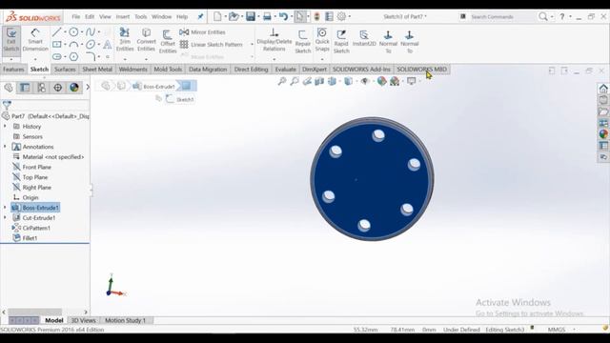Toggle Quick Snaps
610x343 pixels.
pyautogui.click(x=322, y=40)
